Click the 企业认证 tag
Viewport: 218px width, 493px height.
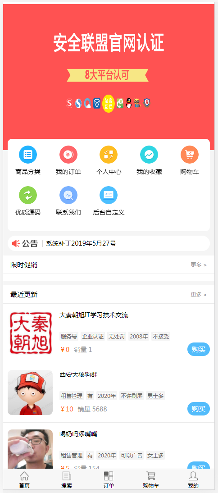click(x=93, y=337)
